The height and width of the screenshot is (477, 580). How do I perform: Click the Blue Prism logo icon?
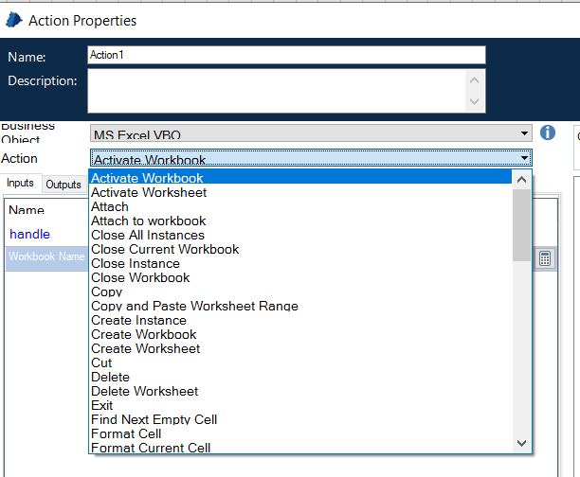[14, 20]
